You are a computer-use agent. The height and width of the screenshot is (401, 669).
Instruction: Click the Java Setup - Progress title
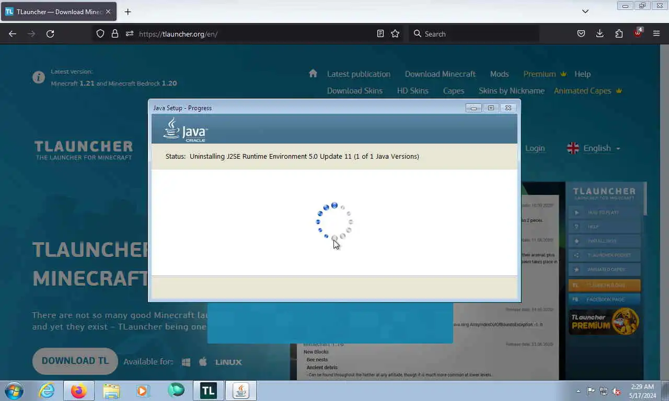click(182, 108)
